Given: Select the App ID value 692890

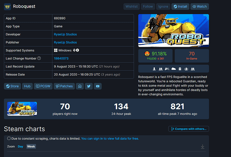Looking at the screenshot, I should point(60,18).
